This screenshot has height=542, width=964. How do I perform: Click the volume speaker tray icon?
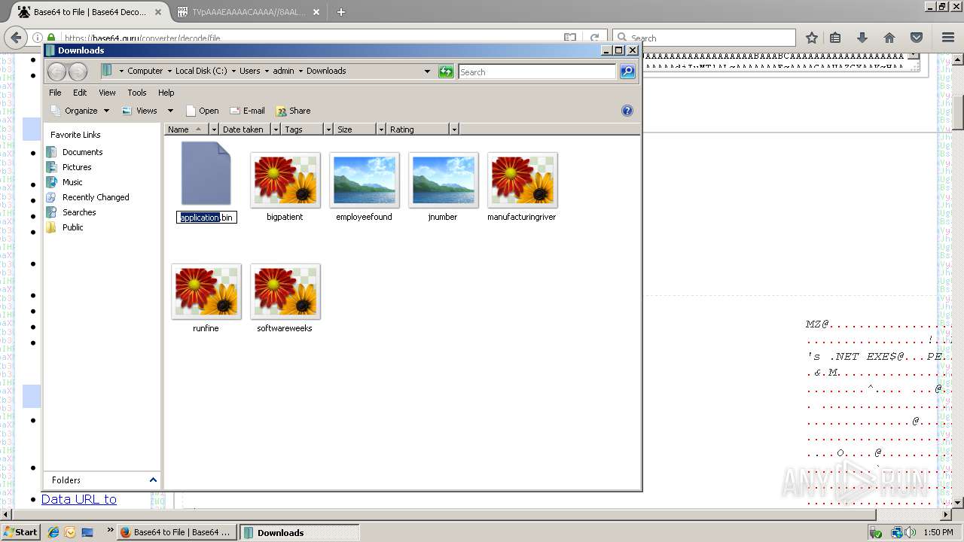click(911, 532)
